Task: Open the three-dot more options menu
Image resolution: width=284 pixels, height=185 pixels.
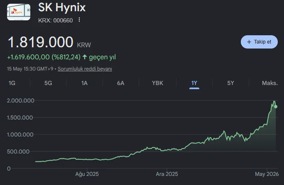Action: click(x=79, y=19)
